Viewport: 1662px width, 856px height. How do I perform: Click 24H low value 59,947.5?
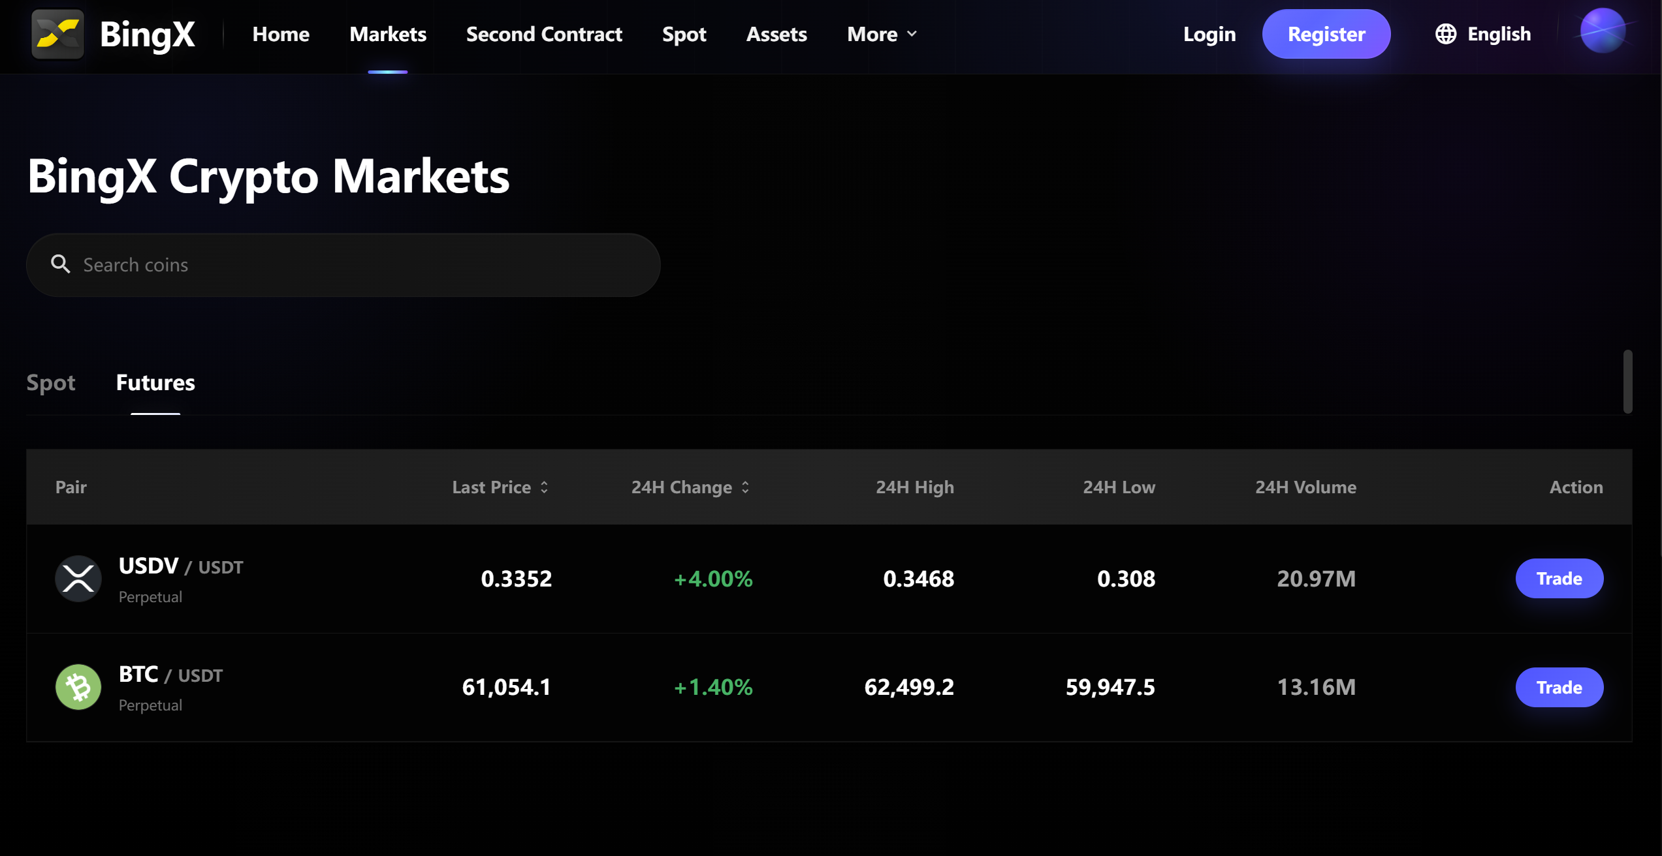coord(1110,687)
